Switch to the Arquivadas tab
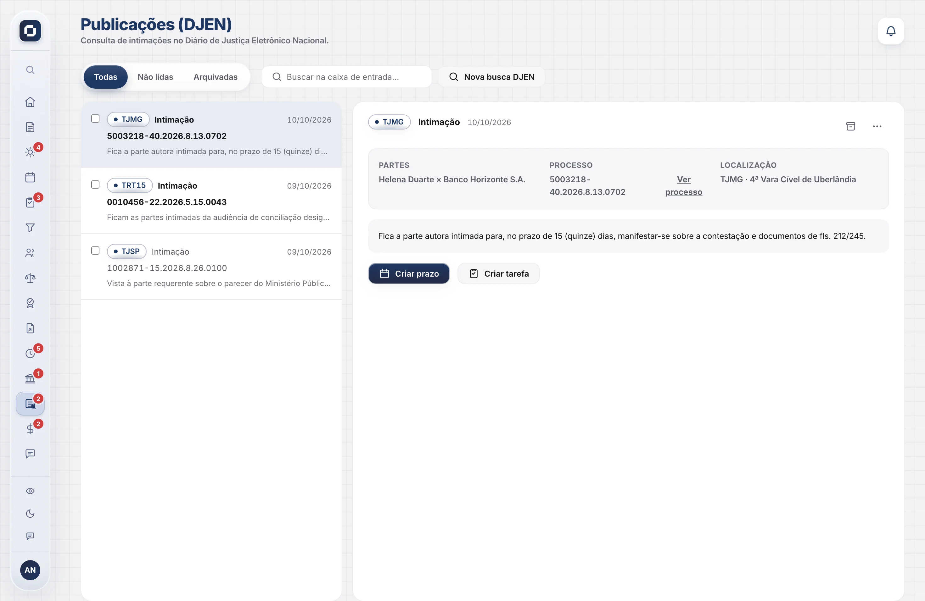The height and width of the screenshot is (601, 925). pyautogui.click(x=215, y=77)
